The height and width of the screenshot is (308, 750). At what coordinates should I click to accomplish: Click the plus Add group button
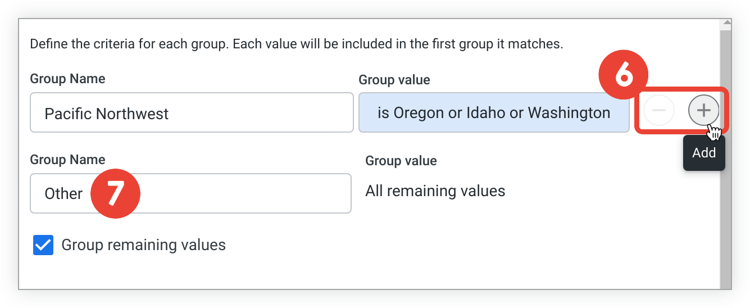click(703, 111)
